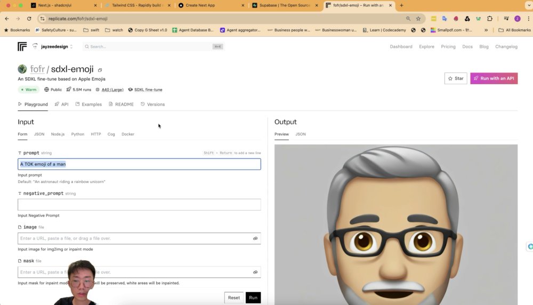Select the output Preview tab
Image resolution: width=533 pixels, height=305 pixels.
[281, 134]
